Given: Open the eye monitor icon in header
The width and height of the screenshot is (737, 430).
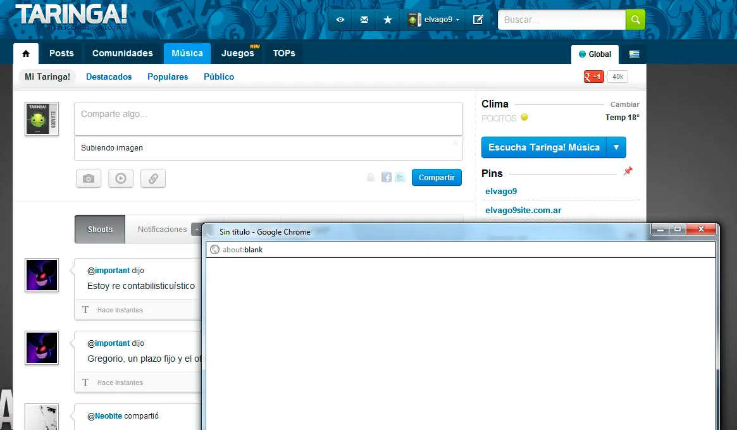Looking at the screenshot, I should 340,20.
